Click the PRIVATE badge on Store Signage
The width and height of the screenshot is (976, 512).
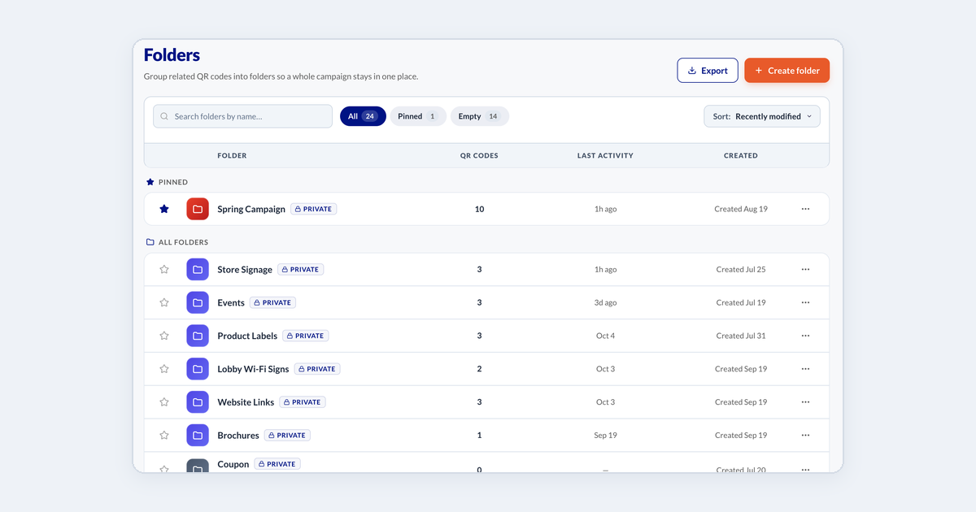click(x=301, y=269)
